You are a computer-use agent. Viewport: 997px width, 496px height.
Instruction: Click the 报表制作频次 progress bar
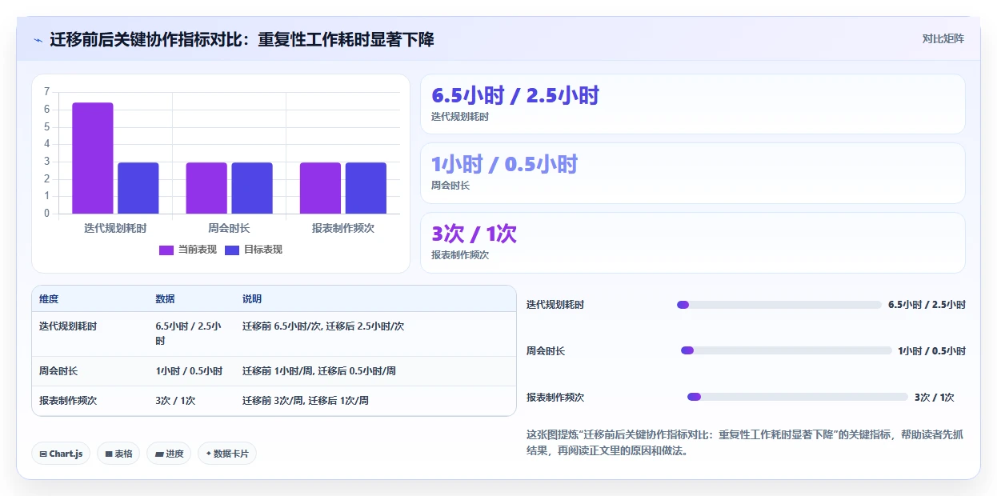tap(798, 397)
